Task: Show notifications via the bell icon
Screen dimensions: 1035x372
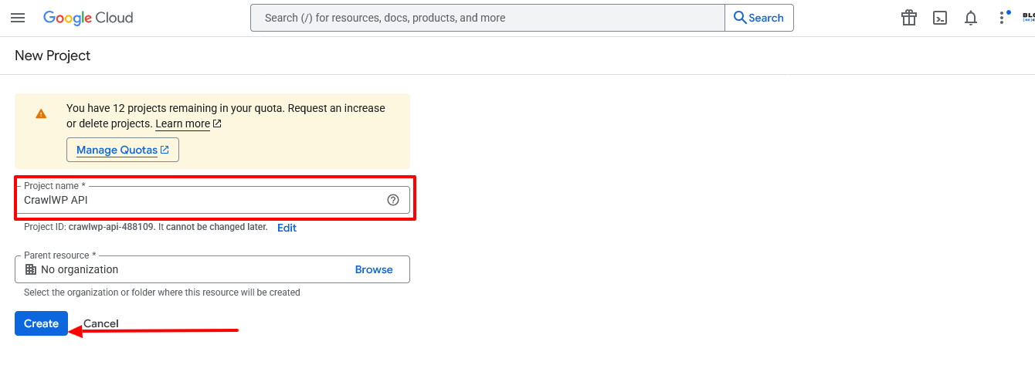Action: click(x=971, y=18)
